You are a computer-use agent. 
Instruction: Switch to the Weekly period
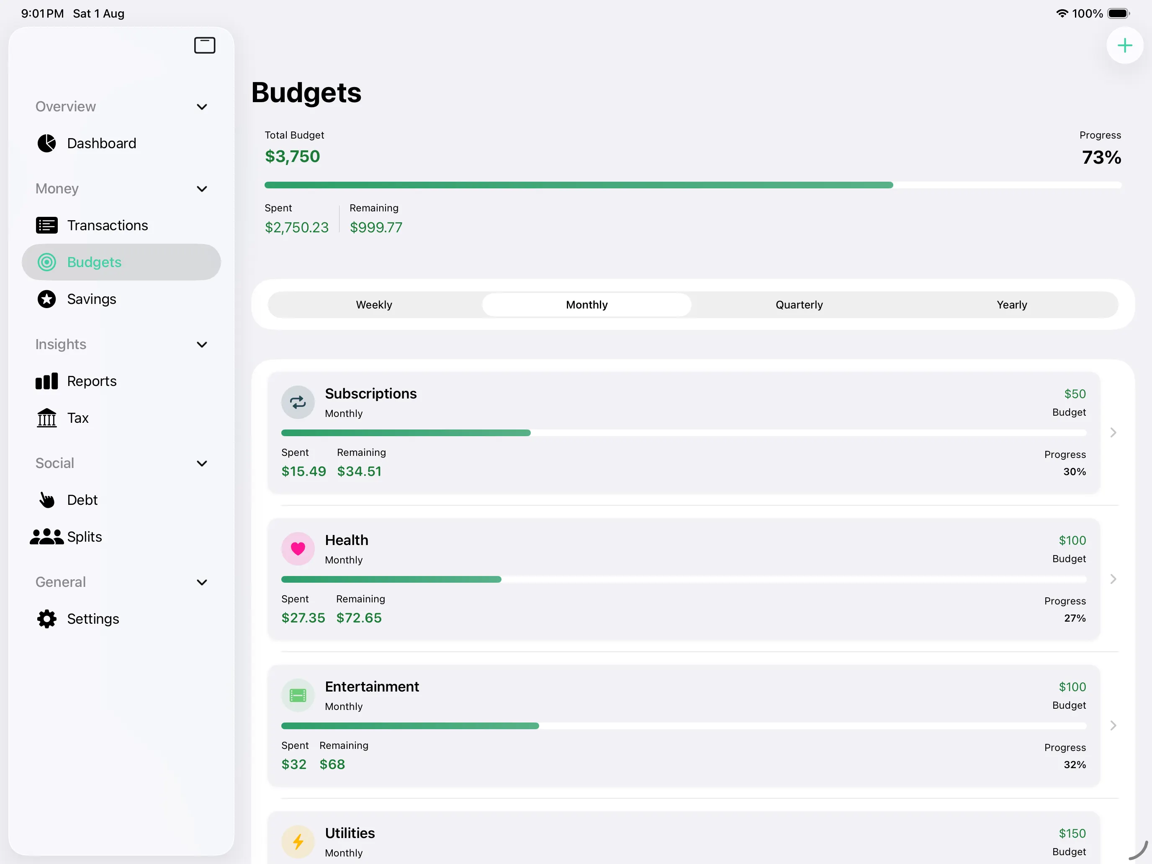pos(374,305)
